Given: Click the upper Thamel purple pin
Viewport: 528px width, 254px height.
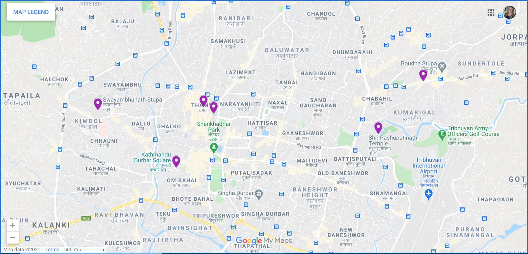Looking at the screenshot, I should coord(203,101).
